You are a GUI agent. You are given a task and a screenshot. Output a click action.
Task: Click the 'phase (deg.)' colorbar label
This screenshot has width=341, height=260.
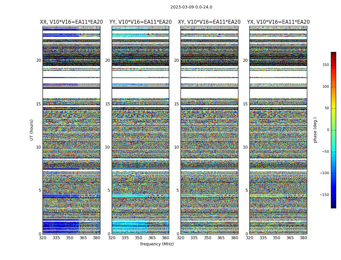[315, 130]
